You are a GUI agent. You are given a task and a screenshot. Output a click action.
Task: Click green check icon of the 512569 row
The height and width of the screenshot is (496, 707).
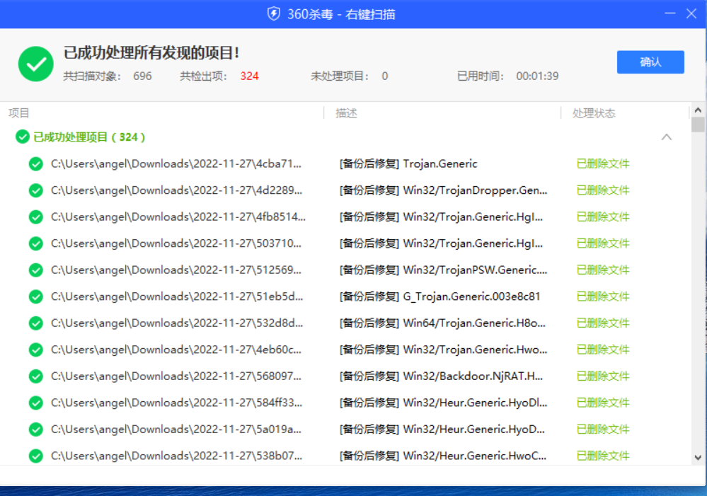pyautogui.click(x=35, y=270)
